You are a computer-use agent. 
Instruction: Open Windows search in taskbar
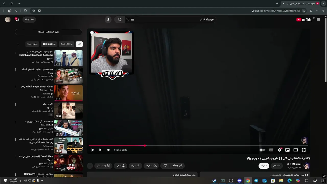point(315,181)
